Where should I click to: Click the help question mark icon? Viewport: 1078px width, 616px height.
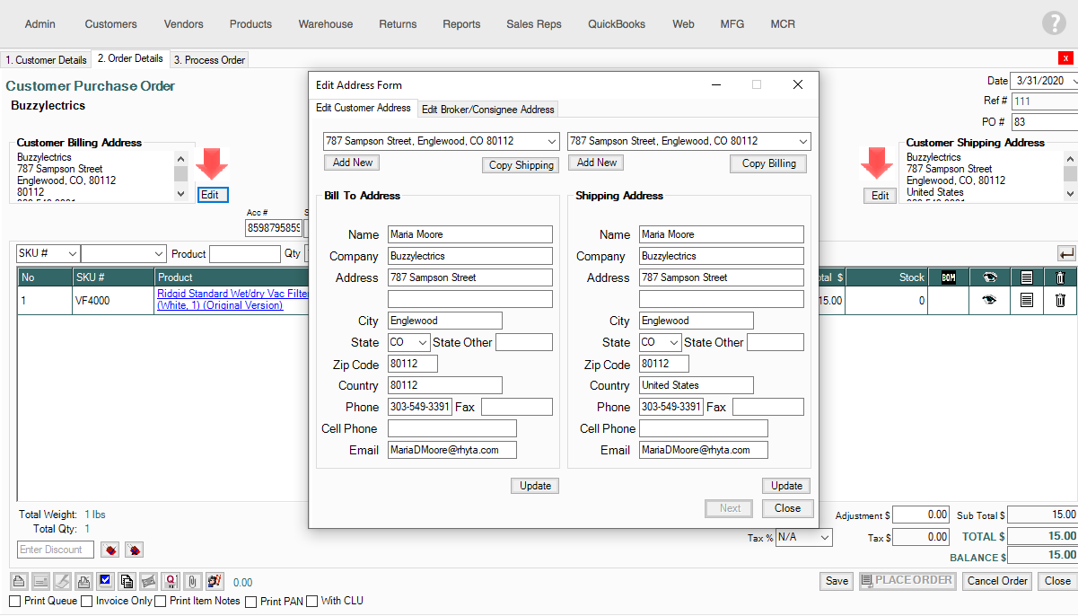tap(1054, 24)
